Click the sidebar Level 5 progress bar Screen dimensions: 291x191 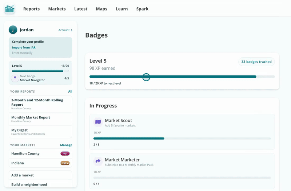[40, 71]
